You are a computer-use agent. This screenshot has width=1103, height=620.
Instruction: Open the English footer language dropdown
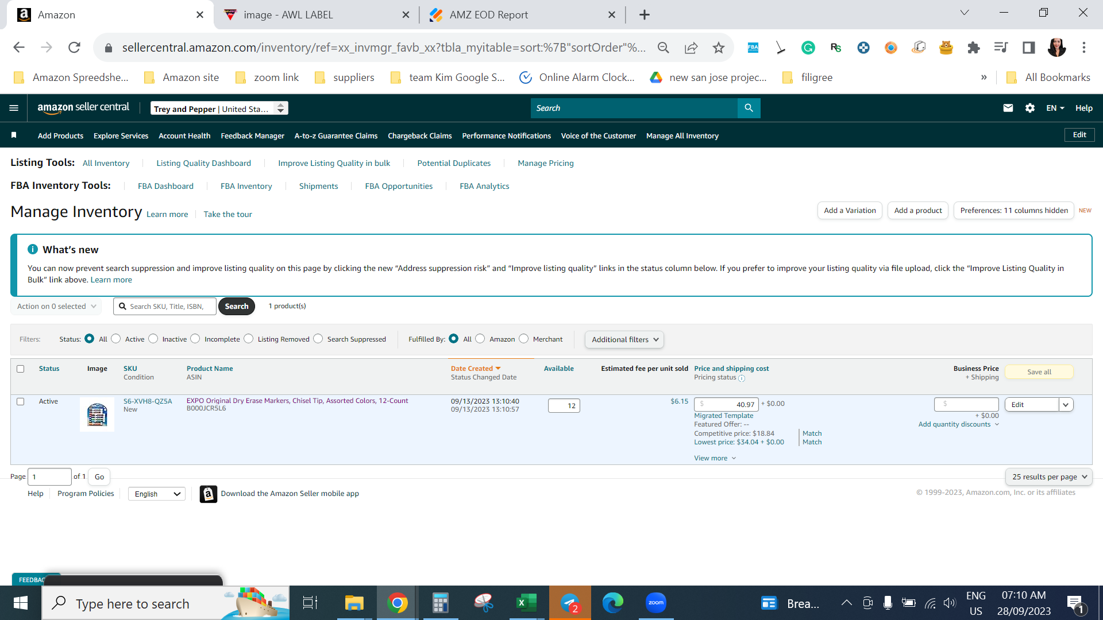157,494
